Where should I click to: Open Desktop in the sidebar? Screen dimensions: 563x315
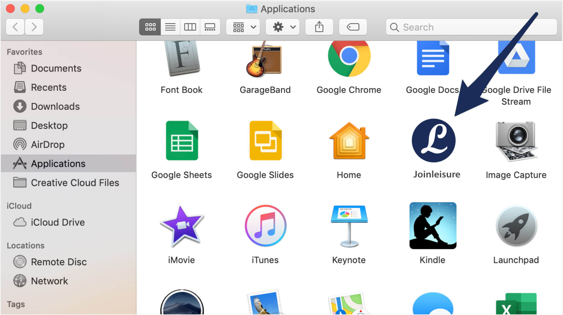pos(69,125)
